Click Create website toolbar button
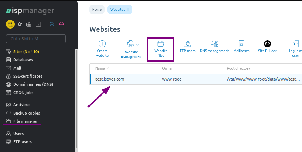 click(x=102, y=49)
